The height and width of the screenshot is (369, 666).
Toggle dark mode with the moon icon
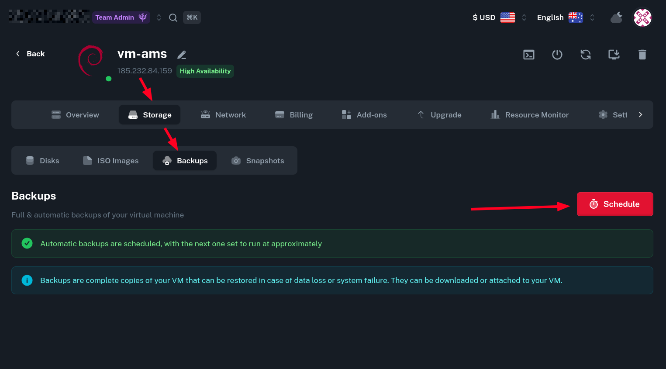[616, 17]
